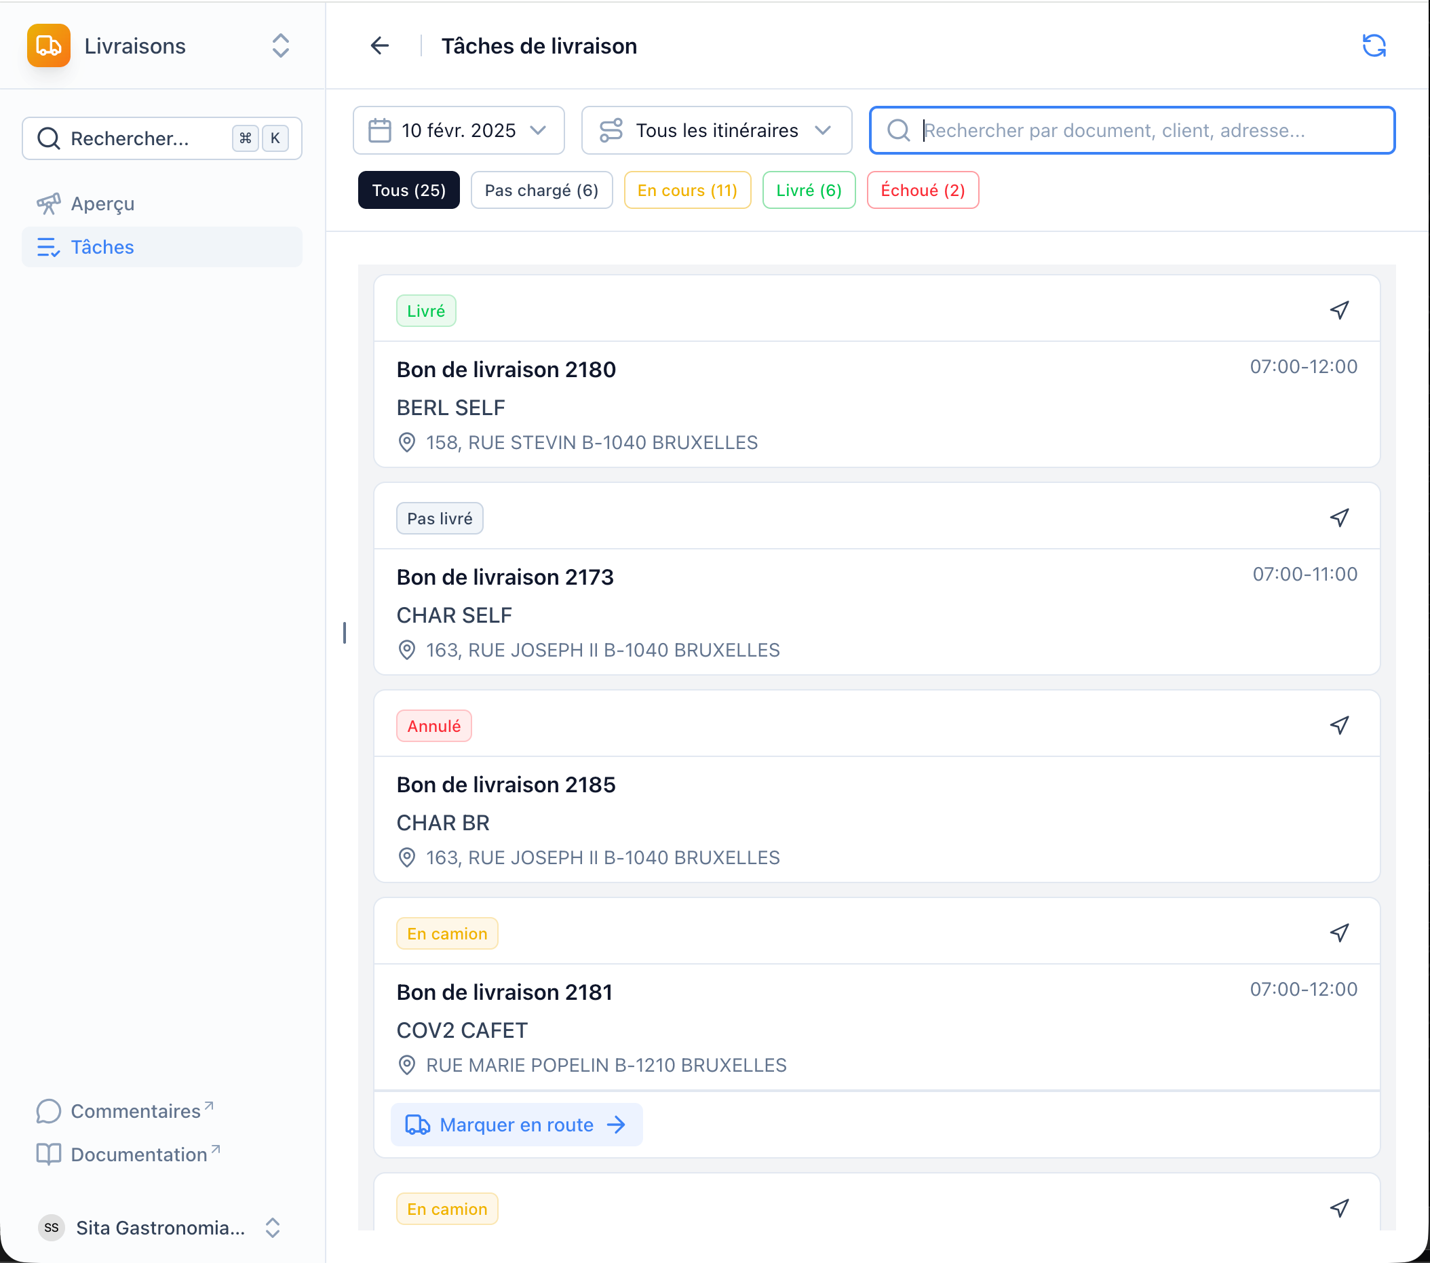This screenshot has height=1263, width=1430.
Task: Navigate to Bon de livraison 2173 location
Action: tap(1340, 518)
